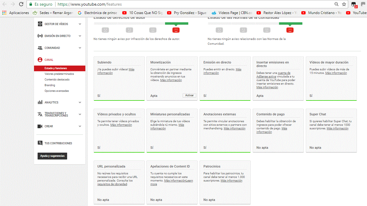
Task: Open Más información in Monetización card
Action: (x=171, y=80)
